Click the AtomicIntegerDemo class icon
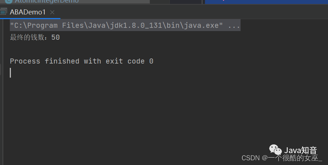The image size is (328, 165). 9,1
